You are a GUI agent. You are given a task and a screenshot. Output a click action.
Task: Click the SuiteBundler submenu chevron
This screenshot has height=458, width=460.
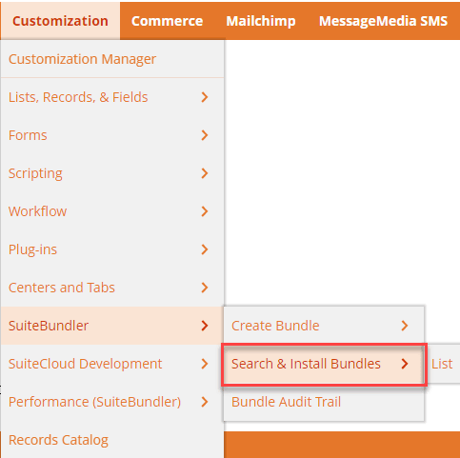[x=205, y=326]
